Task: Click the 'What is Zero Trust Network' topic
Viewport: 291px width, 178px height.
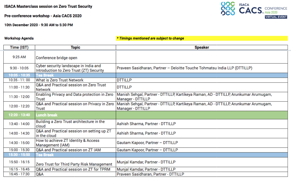Action: (75, 80)
